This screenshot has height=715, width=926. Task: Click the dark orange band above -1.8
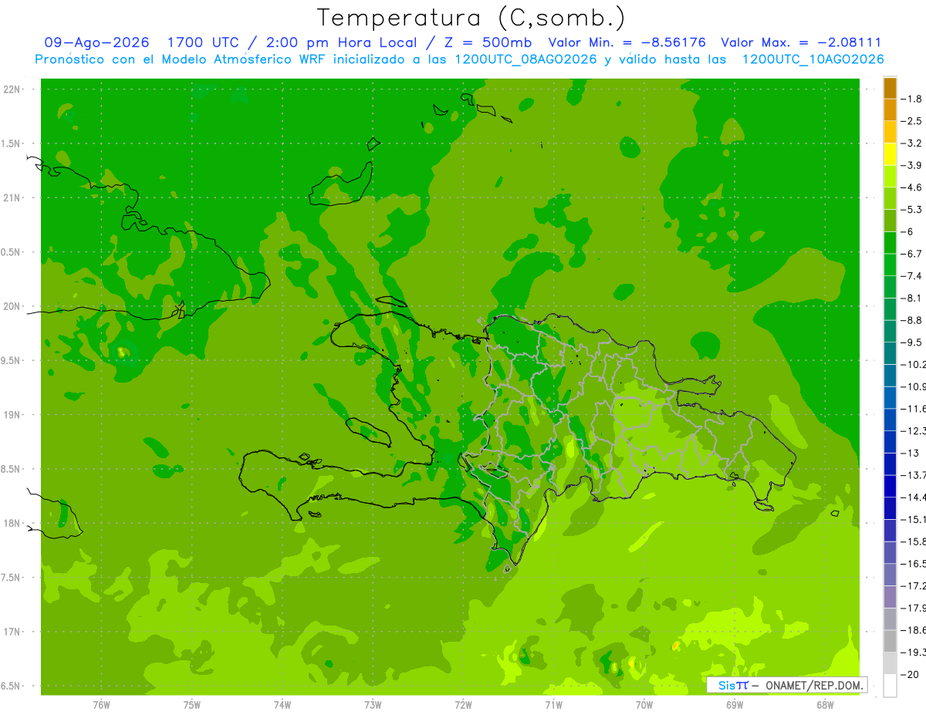pos(890,88)
